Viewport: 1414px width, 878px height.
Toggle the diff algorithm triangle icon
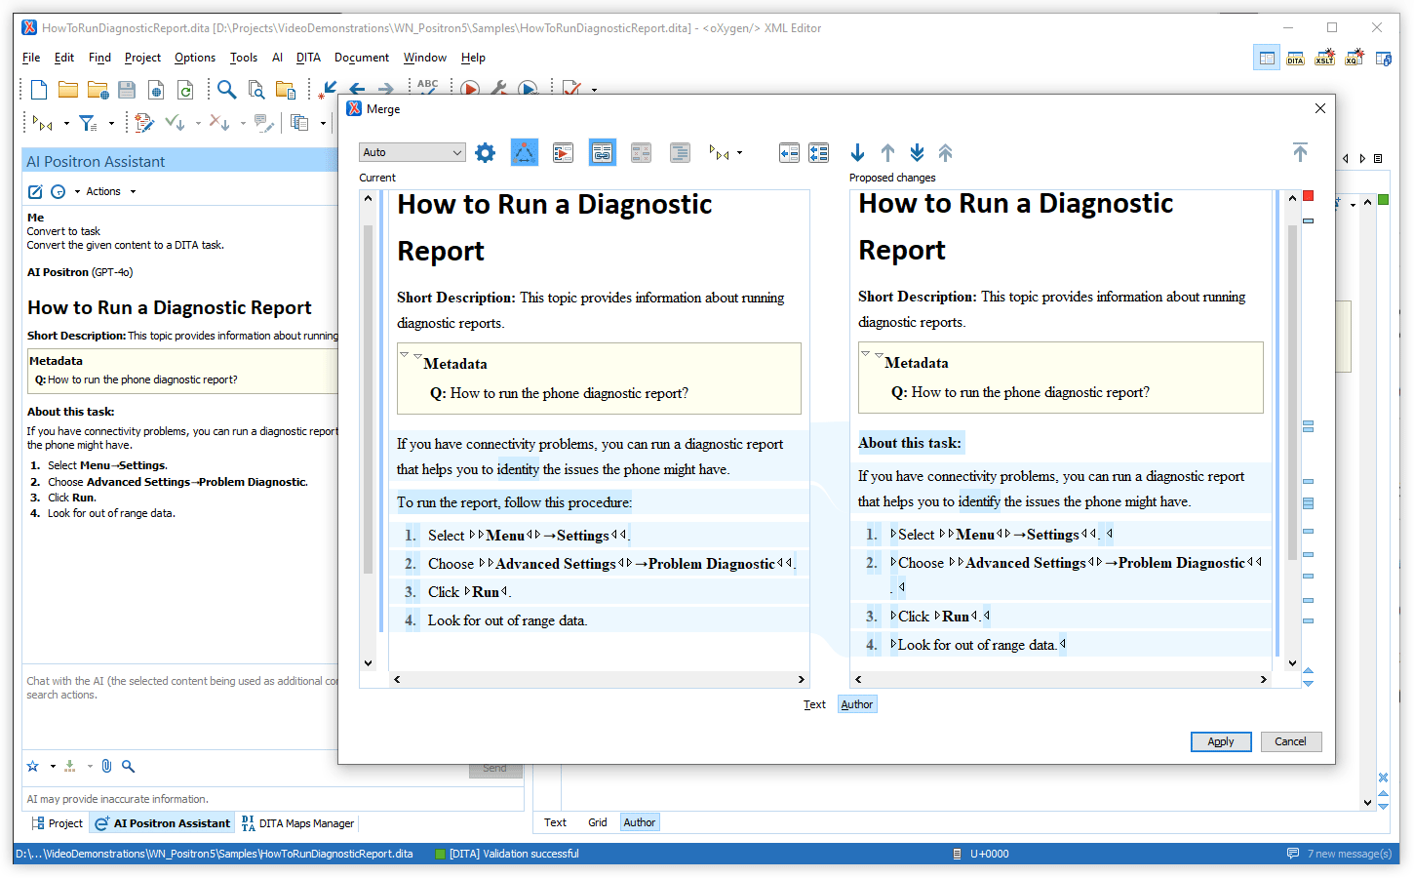click(525, 152)
